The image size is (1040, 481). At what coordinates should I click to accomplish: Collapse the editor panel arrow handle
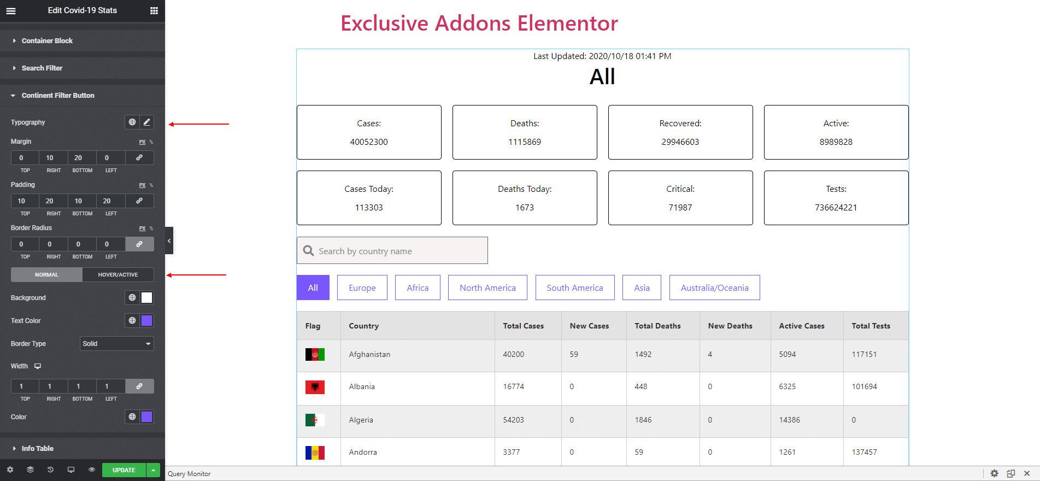169,241
